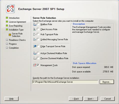
Task: Go back with the Back button
Action: [76, 99]
